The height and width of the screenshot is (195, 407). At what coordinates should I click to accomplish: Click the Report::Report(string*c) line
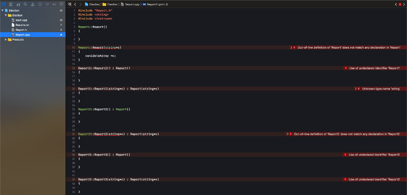(100, 47)
